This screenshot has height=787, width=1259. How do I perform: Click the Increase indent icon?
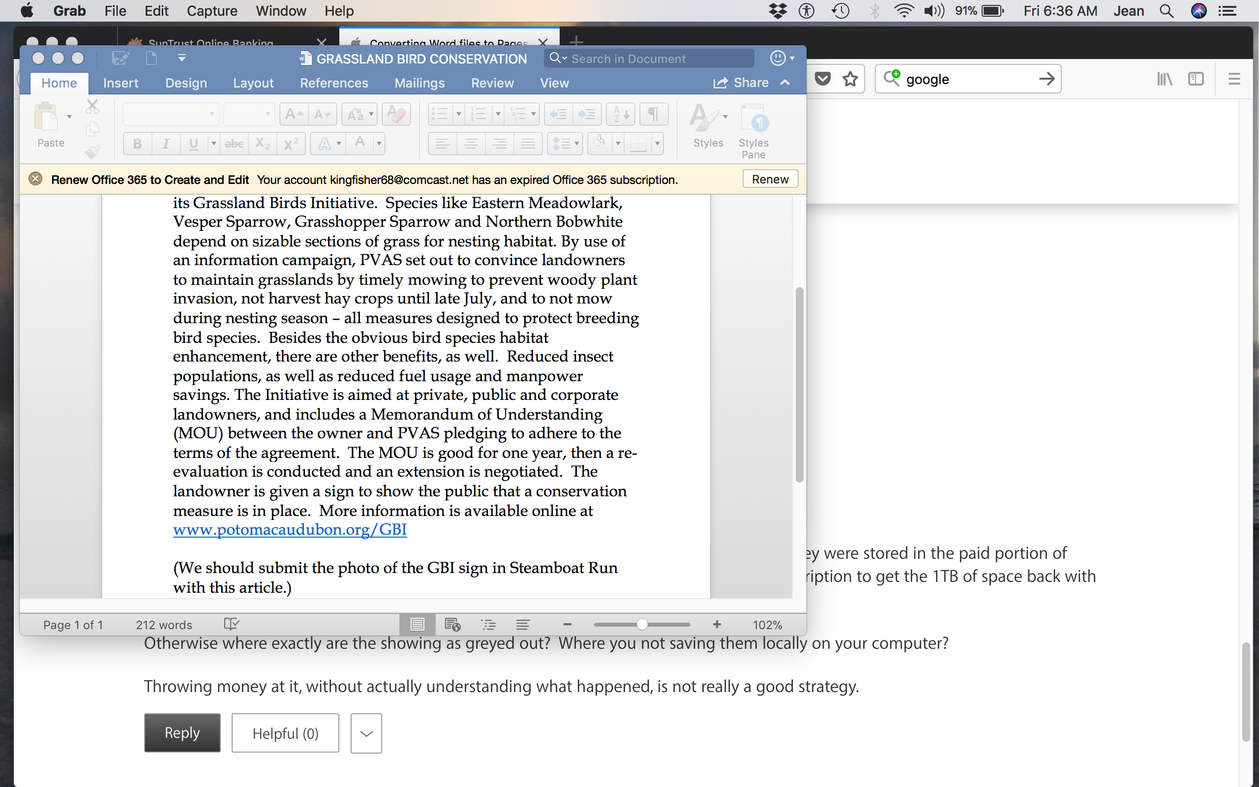[x=587, y=114]
